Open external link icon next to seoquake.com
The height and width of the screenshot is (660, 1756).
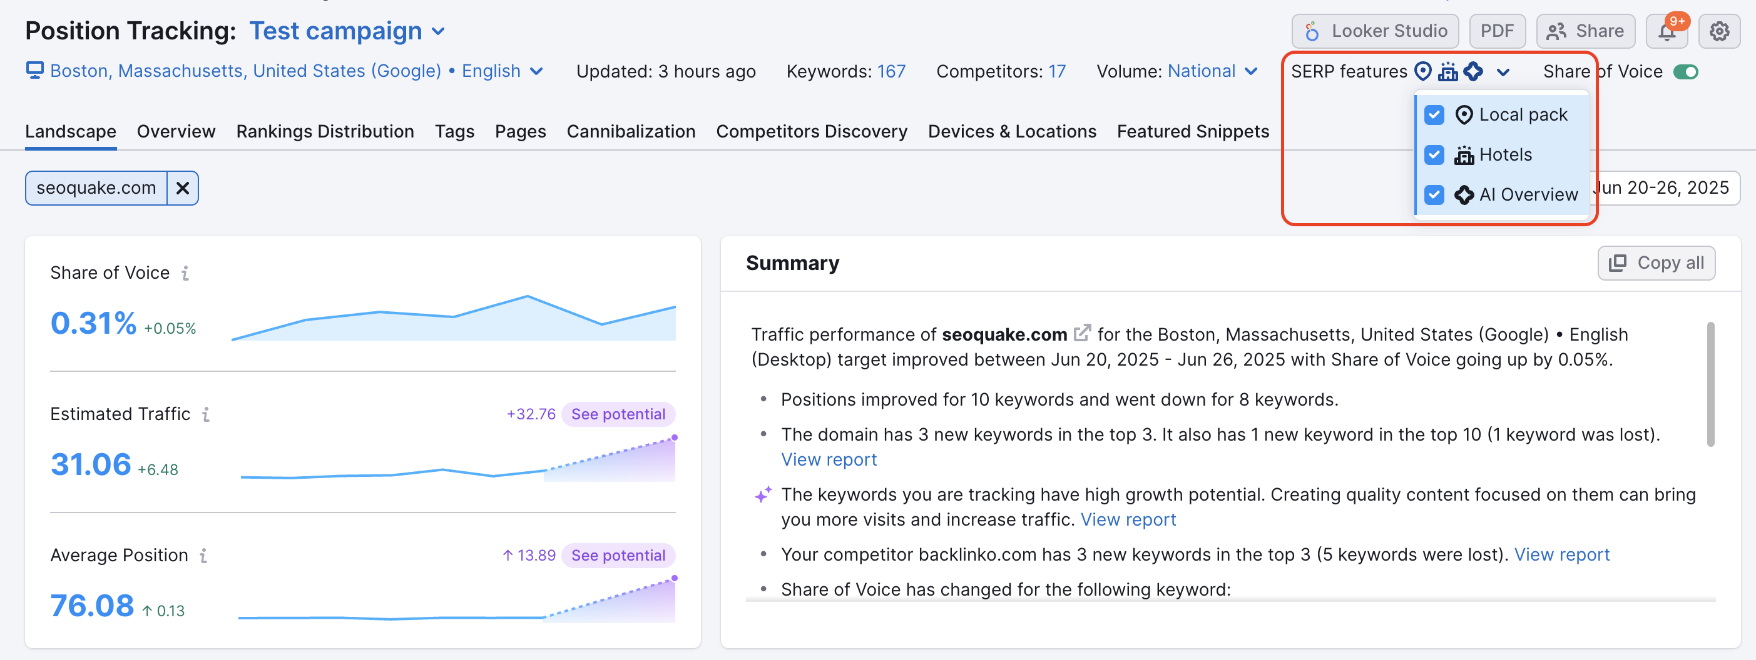coord(1082,334)
